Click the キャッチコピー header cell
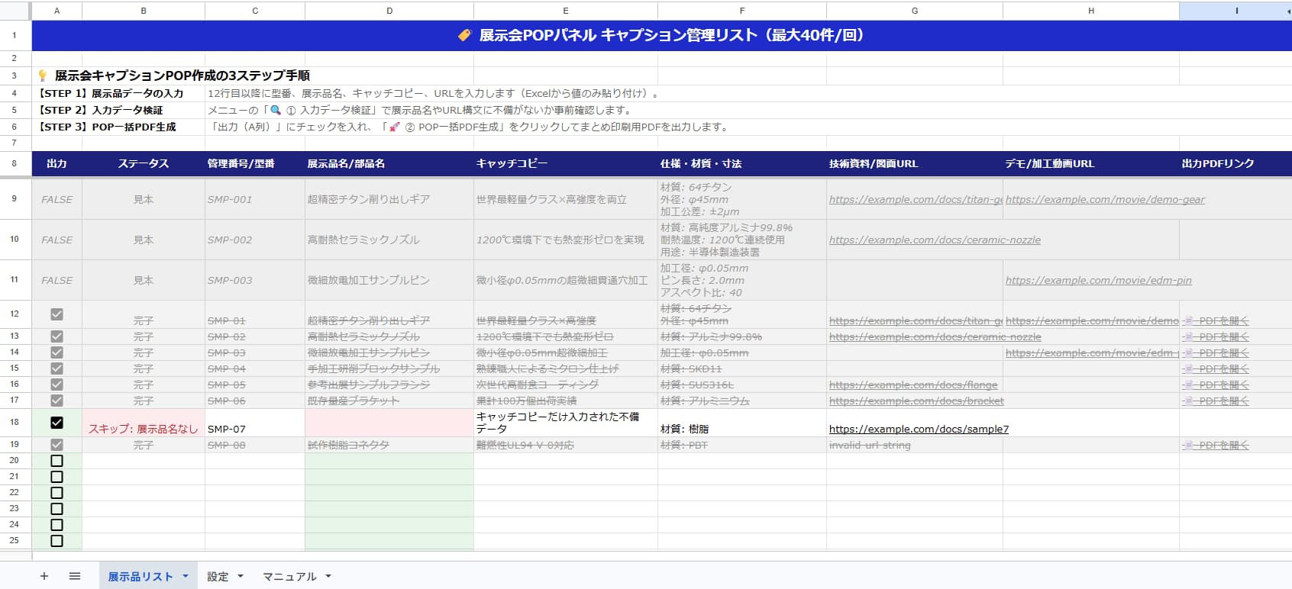 coord(566,163)
